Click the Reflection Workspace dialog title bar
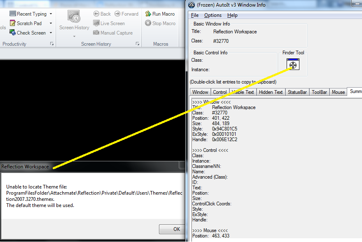The width and height of the screenshot is (362, 242). [x=92, y=167]
